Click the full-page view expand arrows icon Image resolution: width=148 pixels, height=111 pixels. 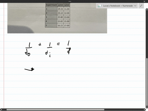[141, 6]
